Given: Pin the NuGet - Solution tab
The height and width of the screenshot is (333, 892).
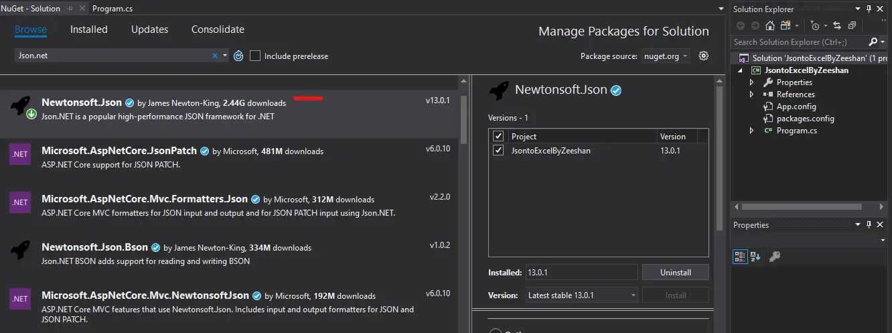Looking at the screenshot, I should coord(70,9).
